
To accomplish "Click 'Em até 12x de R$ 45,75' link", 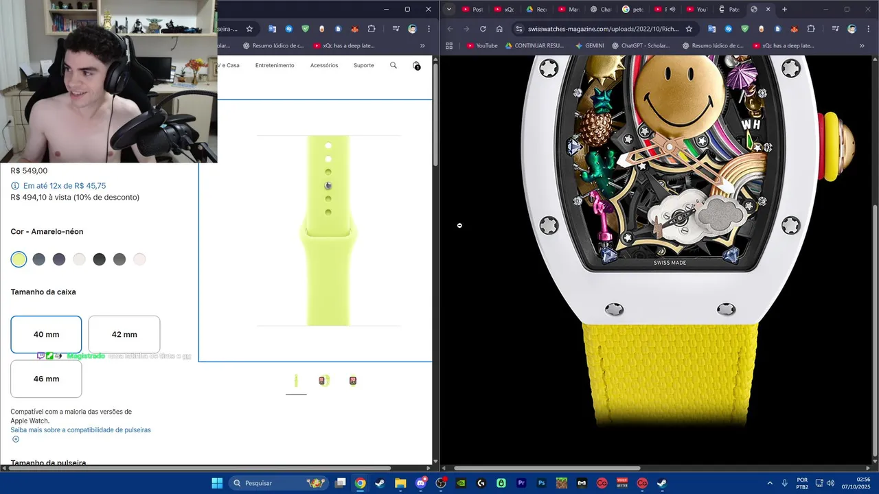I will click(65, 186).
